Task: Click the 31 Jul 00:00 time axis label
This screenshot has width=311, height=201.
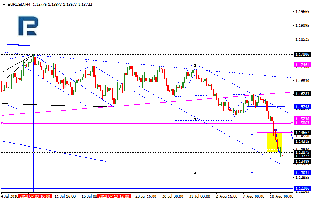Action: tap(200, 196)
